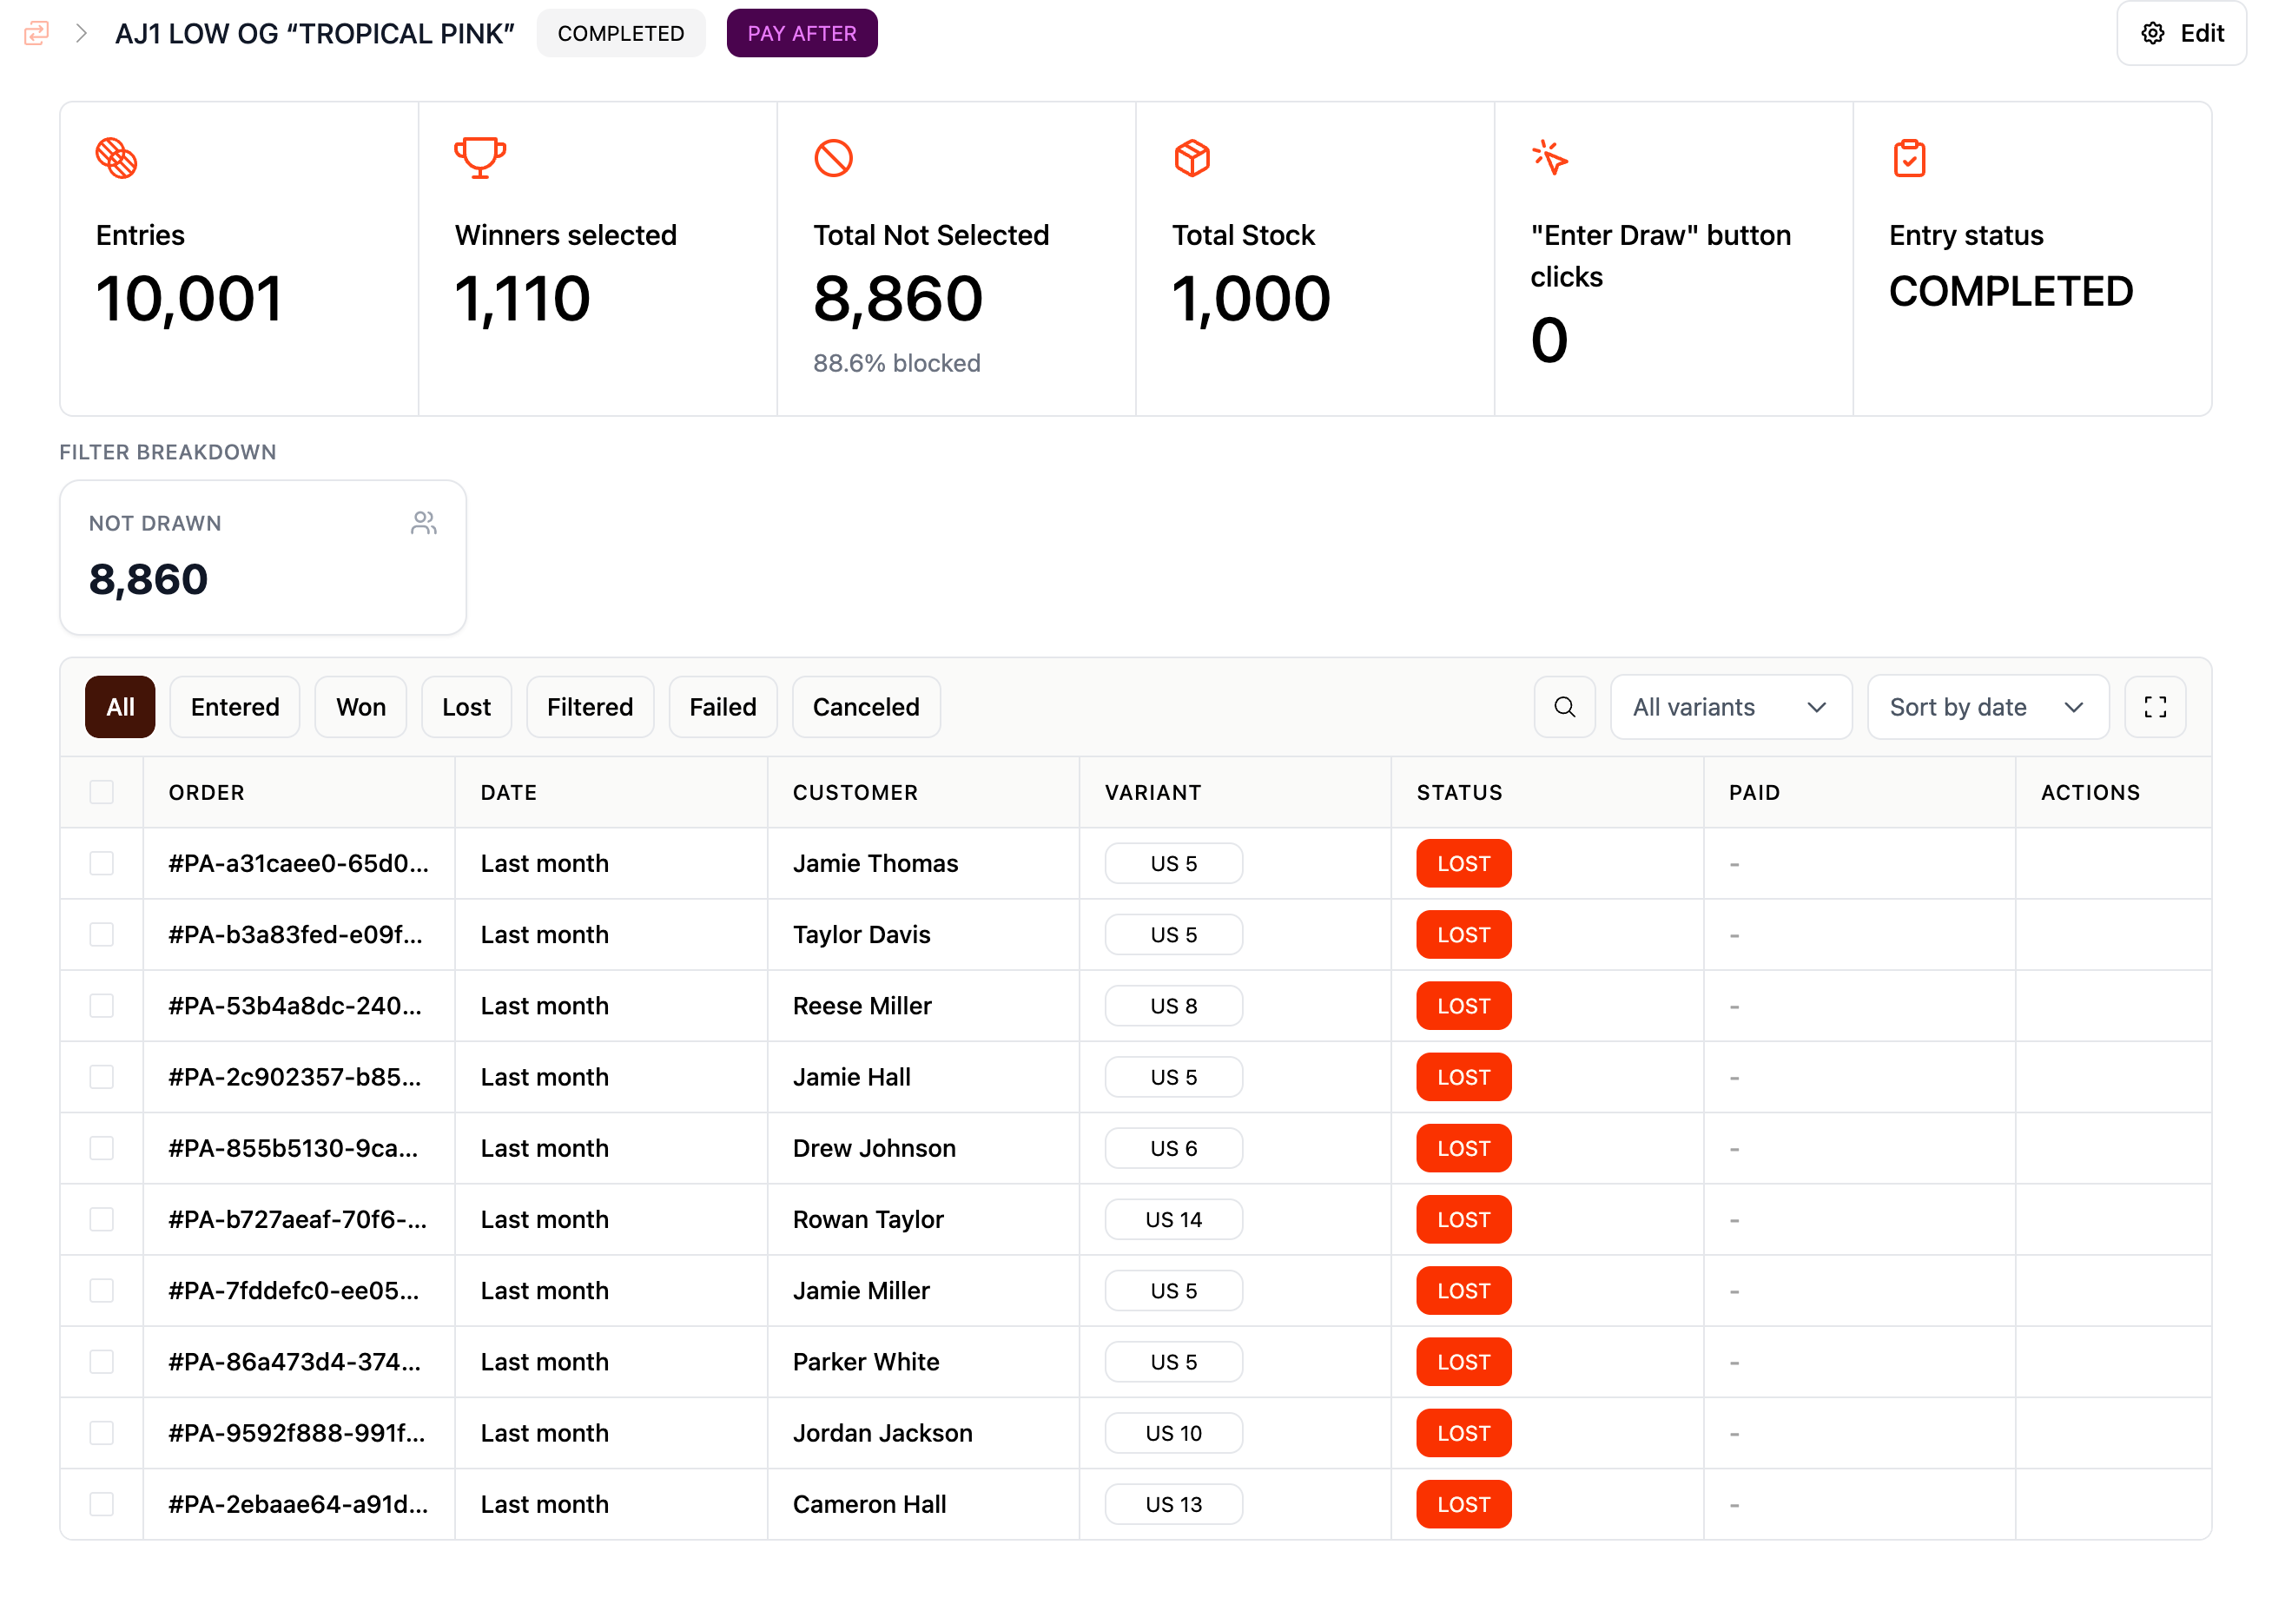Check the Taylor Davis row checkbox
Screen dimensions: 2272x1624
[101, 934]
